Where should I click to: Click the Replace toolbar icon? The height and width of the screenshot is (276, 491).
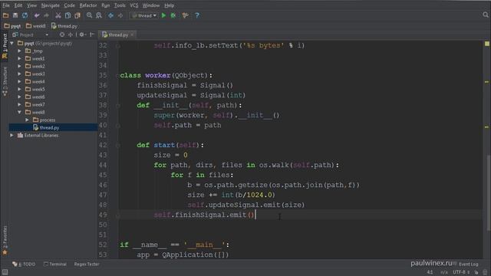tap(99, 15)
